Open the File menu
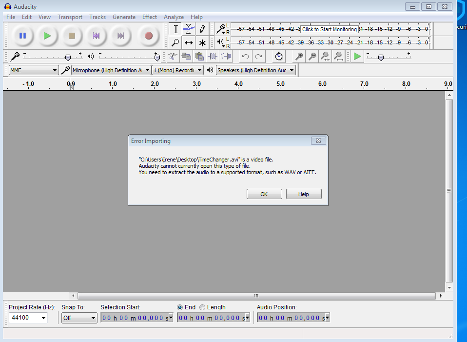The image size is (467, 342). [11, 17]
